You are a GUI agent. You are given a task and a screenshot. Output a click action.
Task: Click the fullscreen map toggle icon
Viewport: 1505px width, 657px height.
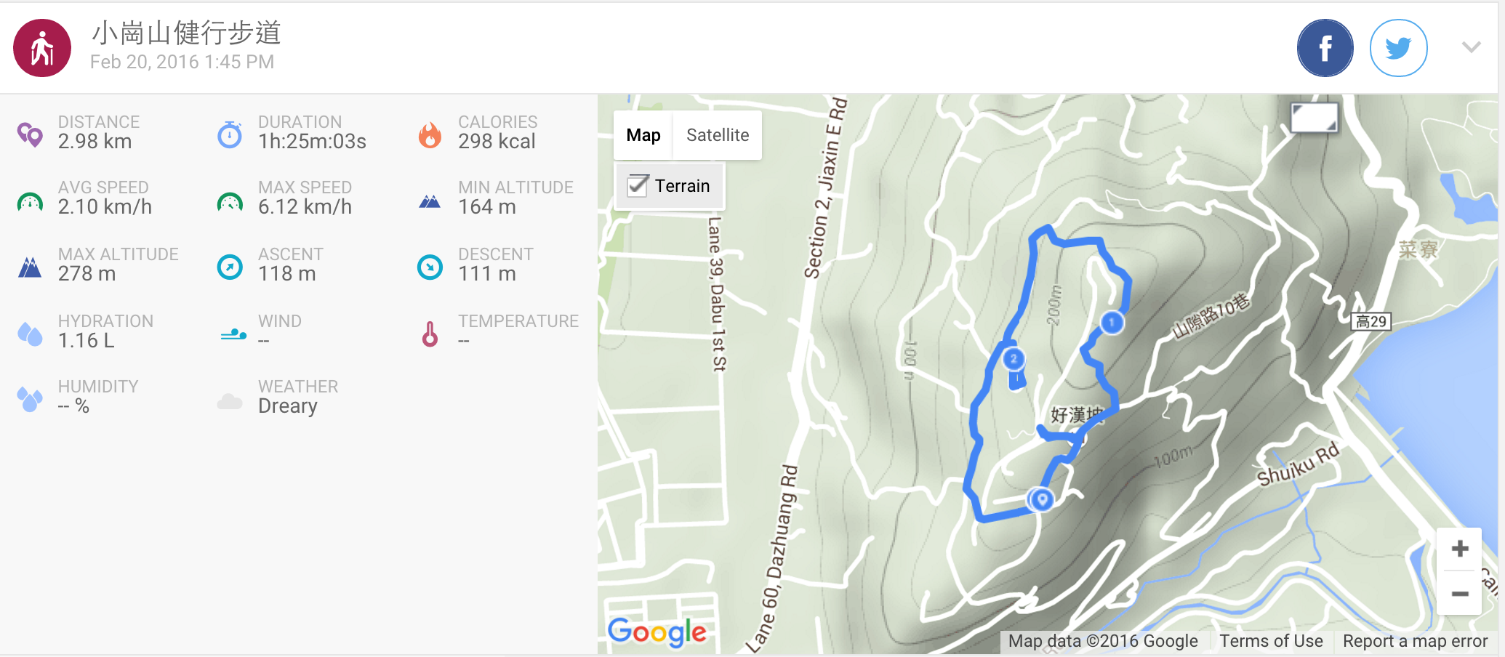1314,117
